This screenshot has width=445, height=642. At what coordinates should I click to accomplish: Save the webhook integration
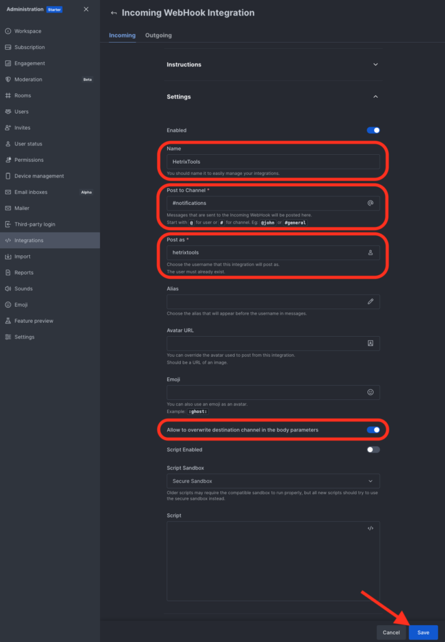click(423, 633)
